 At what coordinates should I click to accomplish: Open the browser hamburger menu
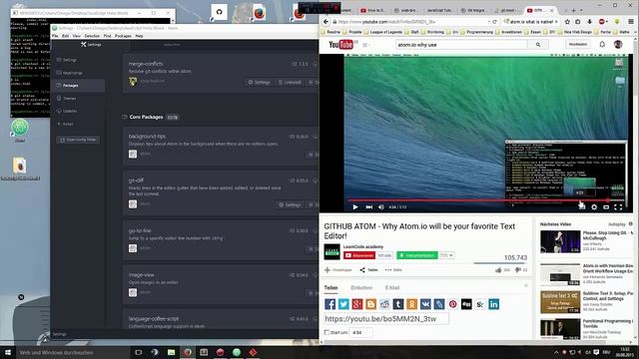pos(631,22)
